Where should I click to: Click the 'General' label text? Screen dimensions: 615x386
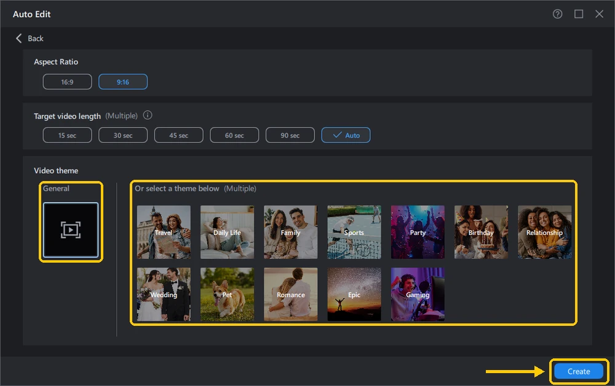click(x=56, y=188)
